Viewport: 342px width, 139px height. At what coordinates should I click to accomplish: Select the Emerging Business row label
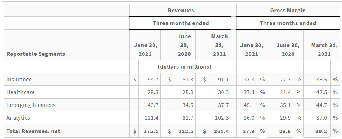(x=31, y=105)
